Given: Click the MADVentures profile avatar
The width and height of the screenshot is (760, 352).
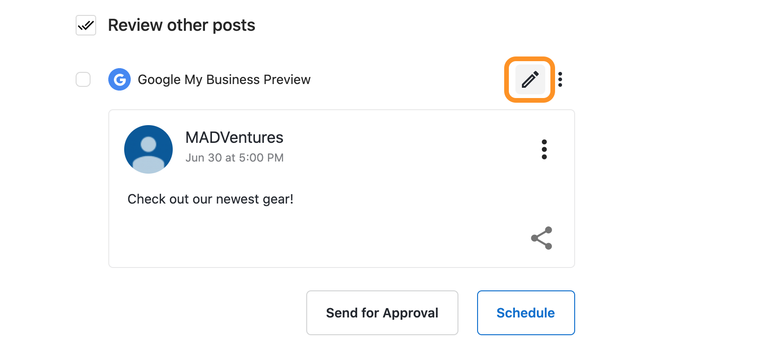Looking at the screenshot, I should tap(148, 149).
